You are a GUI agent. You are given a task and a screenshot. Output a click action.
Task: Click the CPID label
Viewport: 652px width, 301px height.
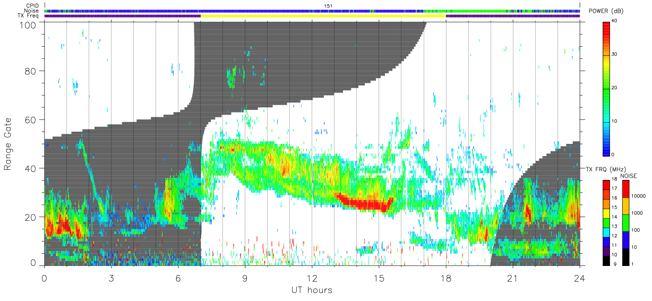[31, 6]
